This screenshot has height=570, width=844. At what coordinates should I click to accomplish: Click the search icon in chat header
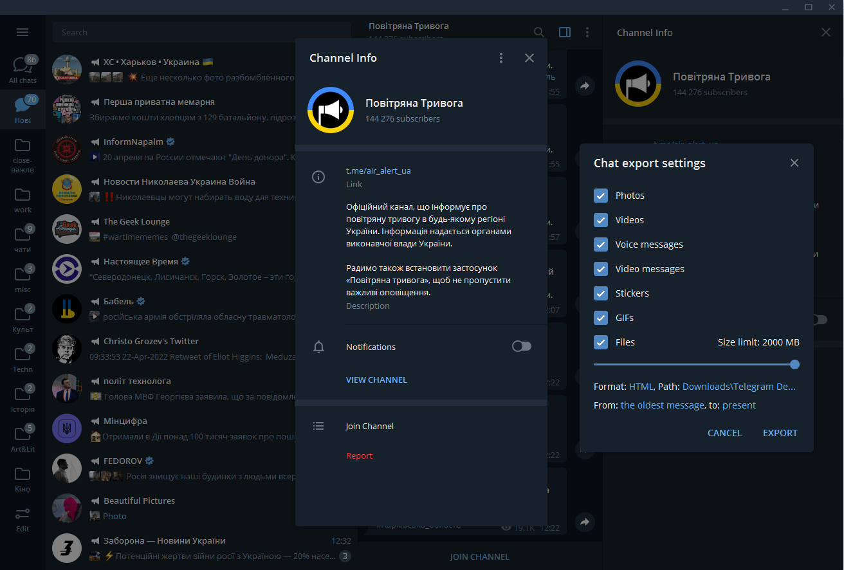pos(539,32)
